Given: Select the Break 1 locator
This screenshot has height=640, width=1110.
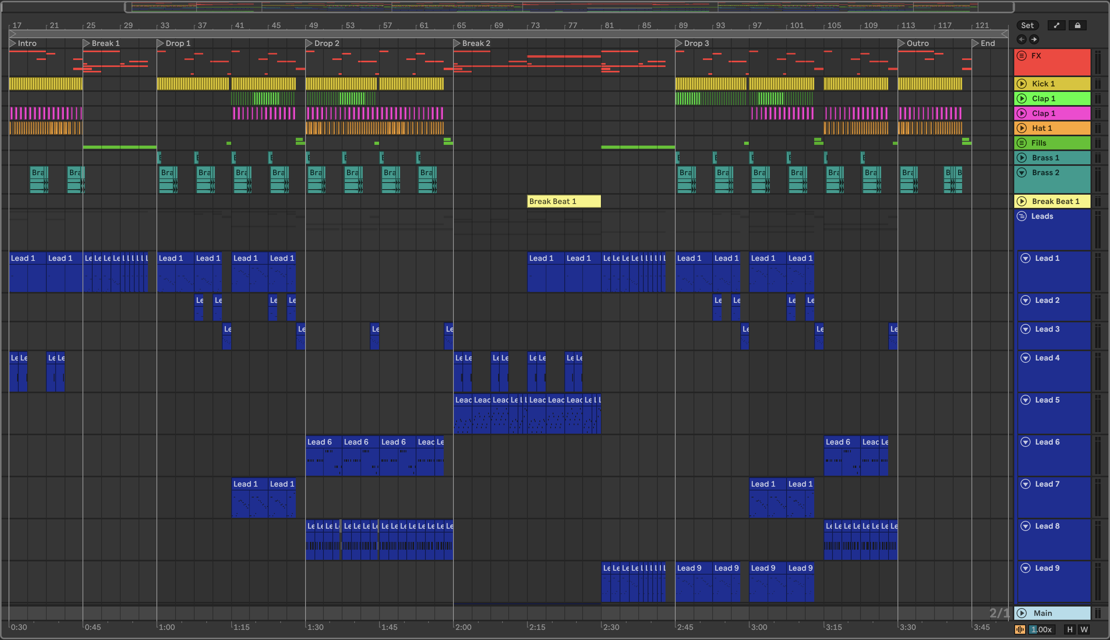Looking at the screenshot, I should [102, 43].
